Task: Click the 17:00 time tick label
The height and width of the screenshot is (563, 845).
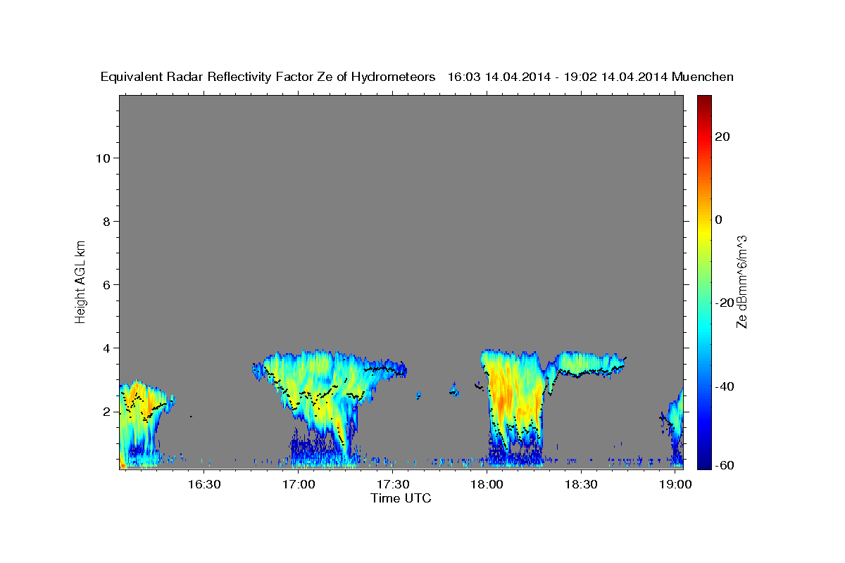Action: pos(299,484)
